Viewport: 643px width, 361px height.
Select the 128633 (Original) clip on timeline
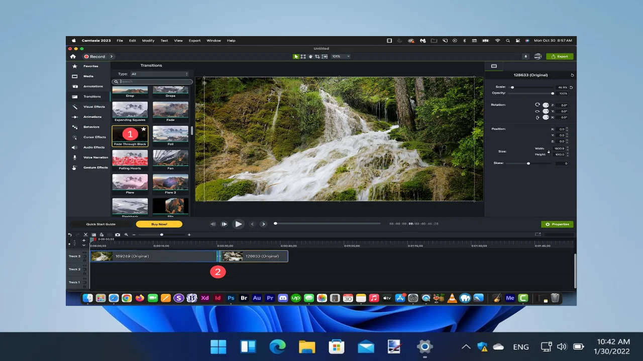pos(254,256)
